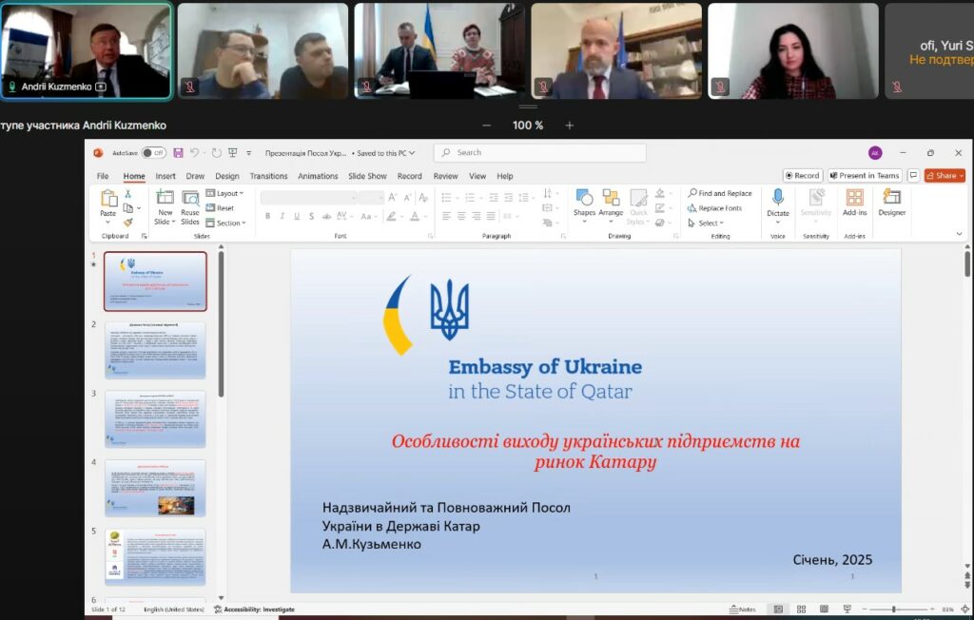This screenshot has height=620, width=974.
Task: Click the Add-ins icon
Action: (854, 198)
